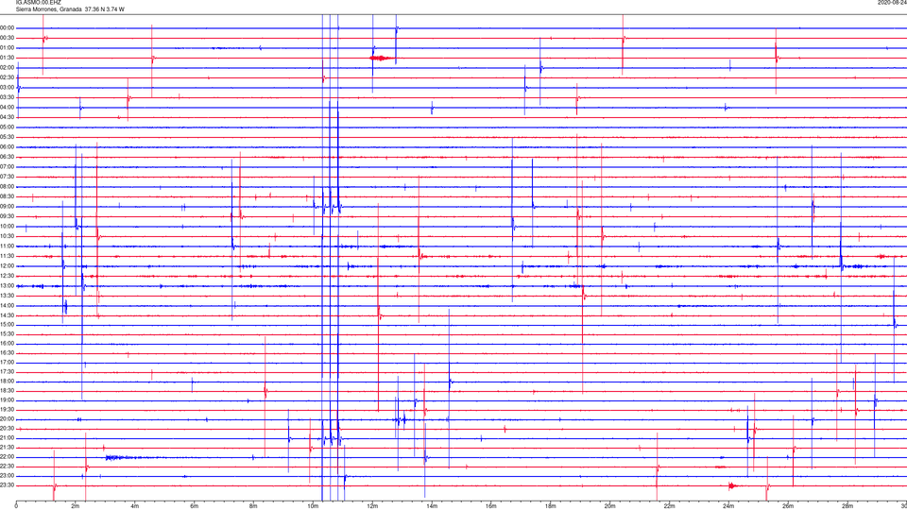This screenshot has height=510, width=907.
Task: Click the '12:00' time row label
Action: (8, 266)
